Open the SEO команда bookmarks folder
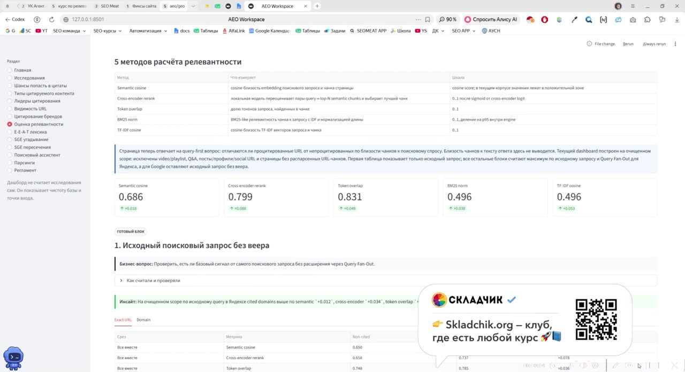 point(70,31)
